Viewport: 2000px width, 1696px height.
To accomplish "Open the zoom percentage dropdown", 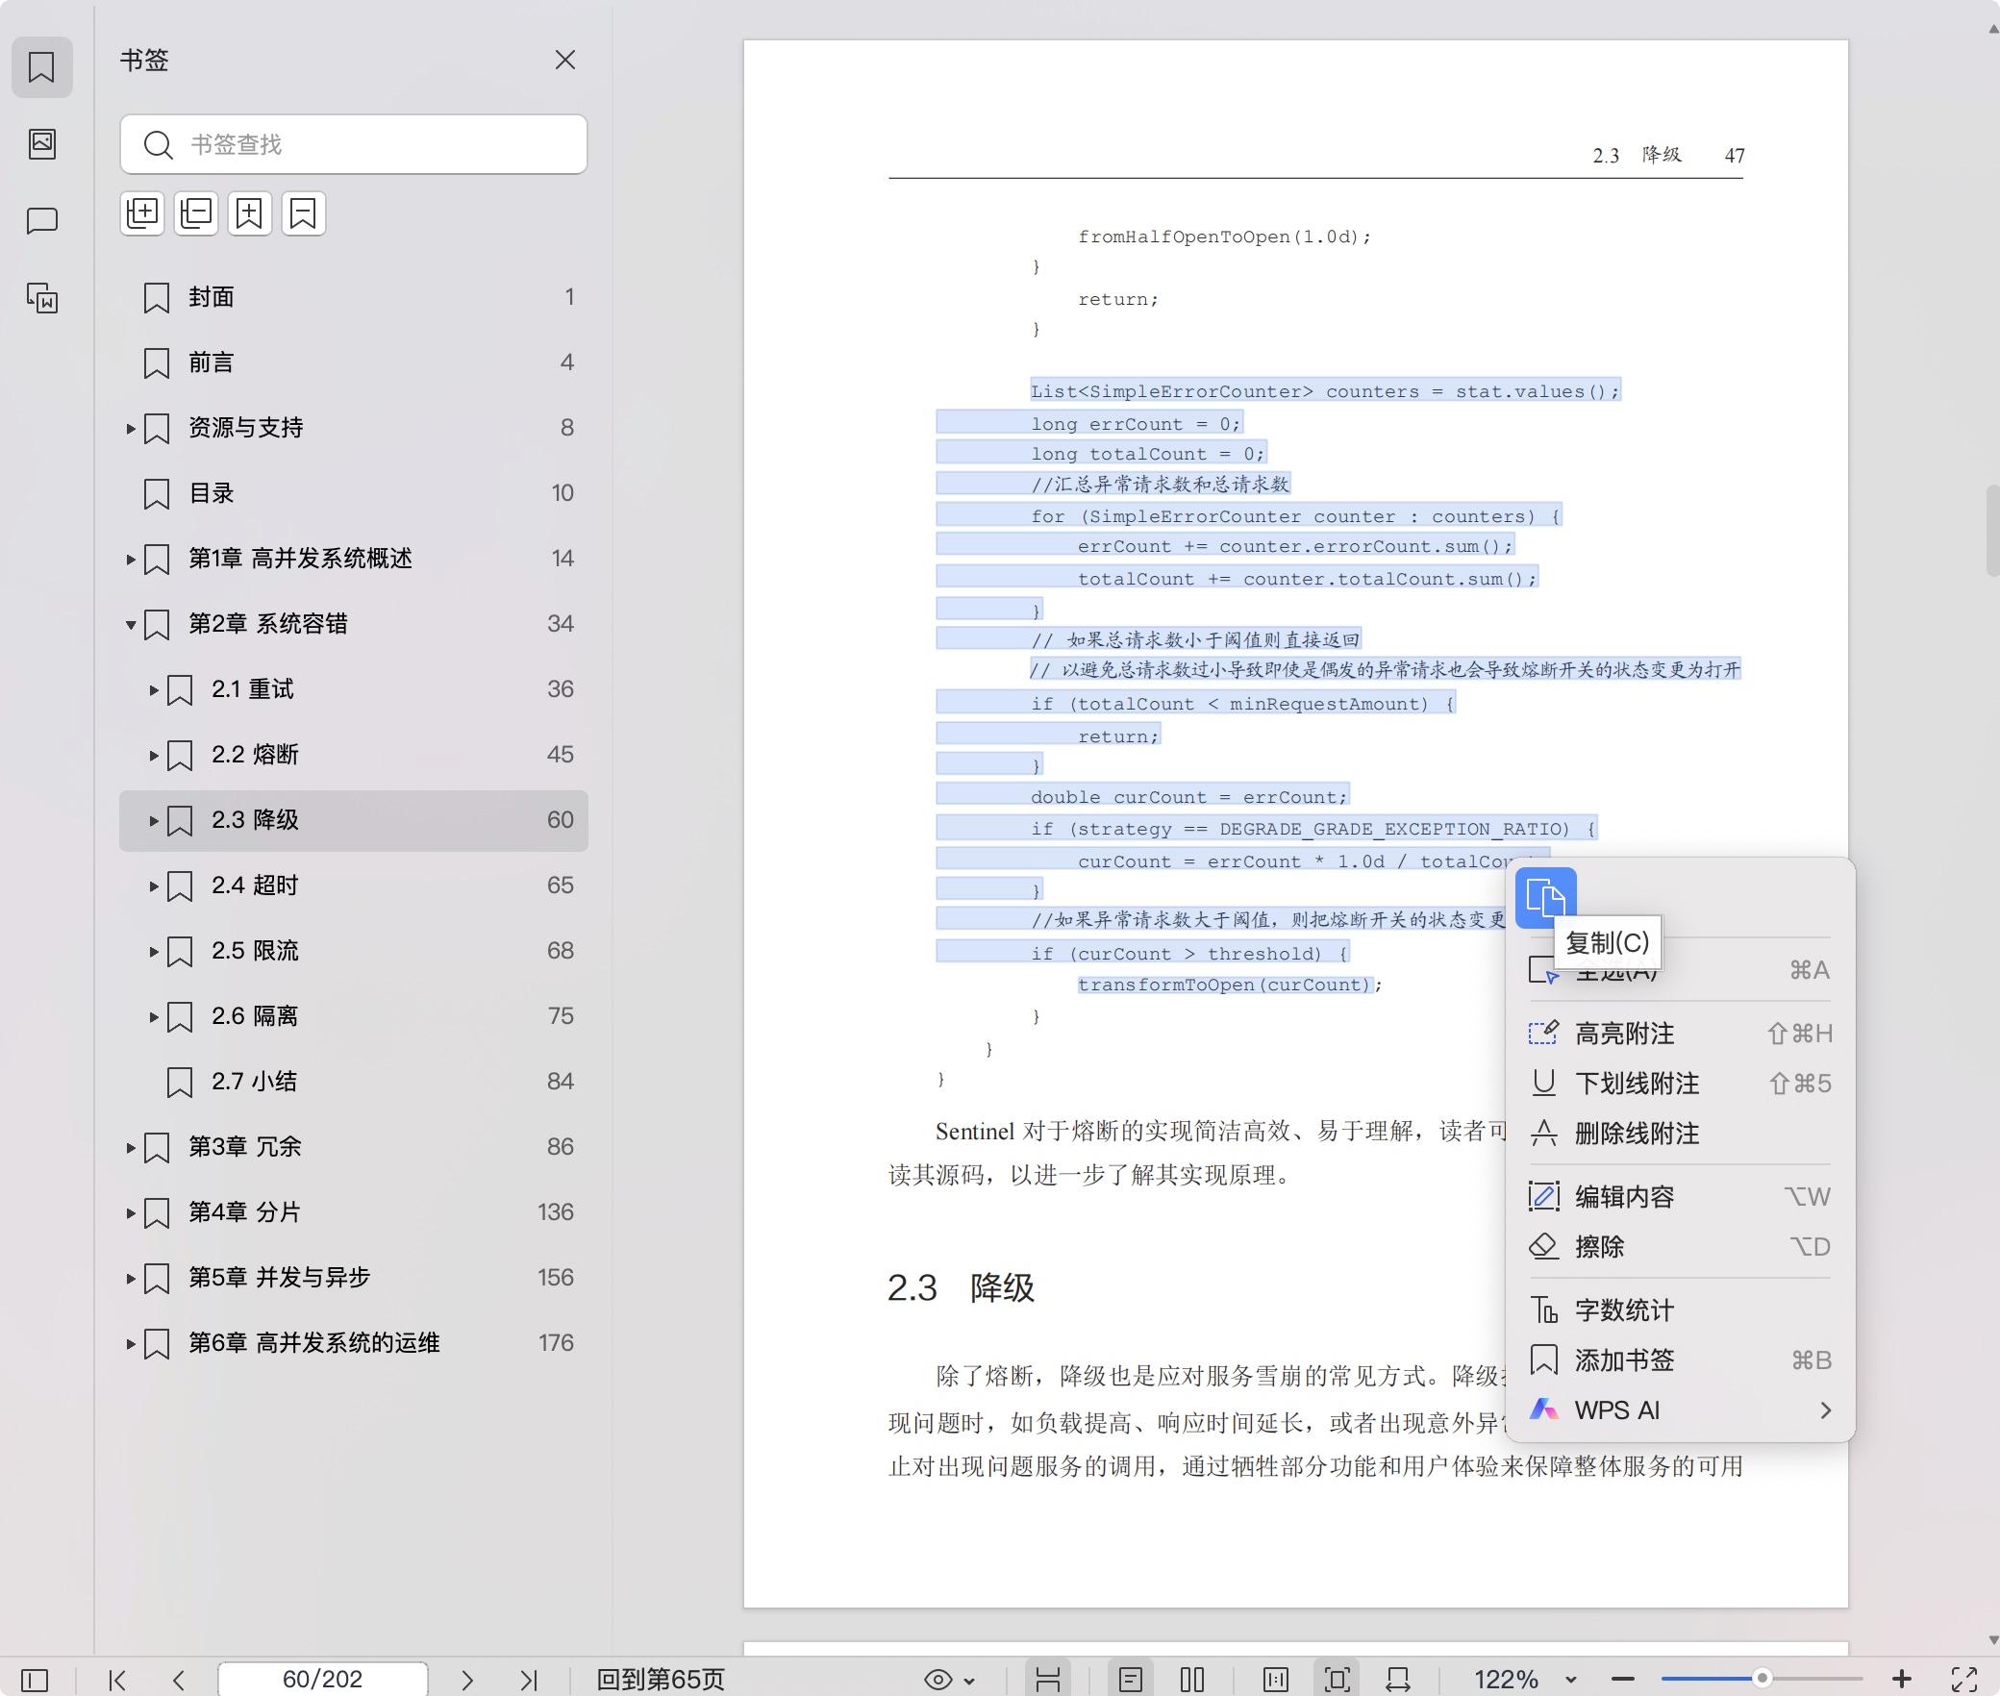I will click(x=1570, y=1680).
